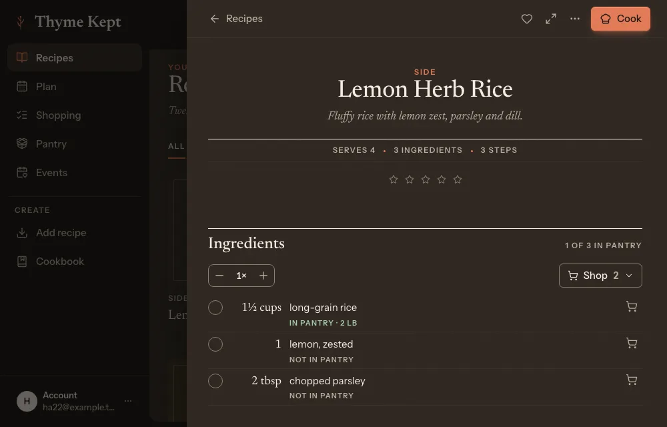Open Plan in the sidebar

(x=75, y=86)
